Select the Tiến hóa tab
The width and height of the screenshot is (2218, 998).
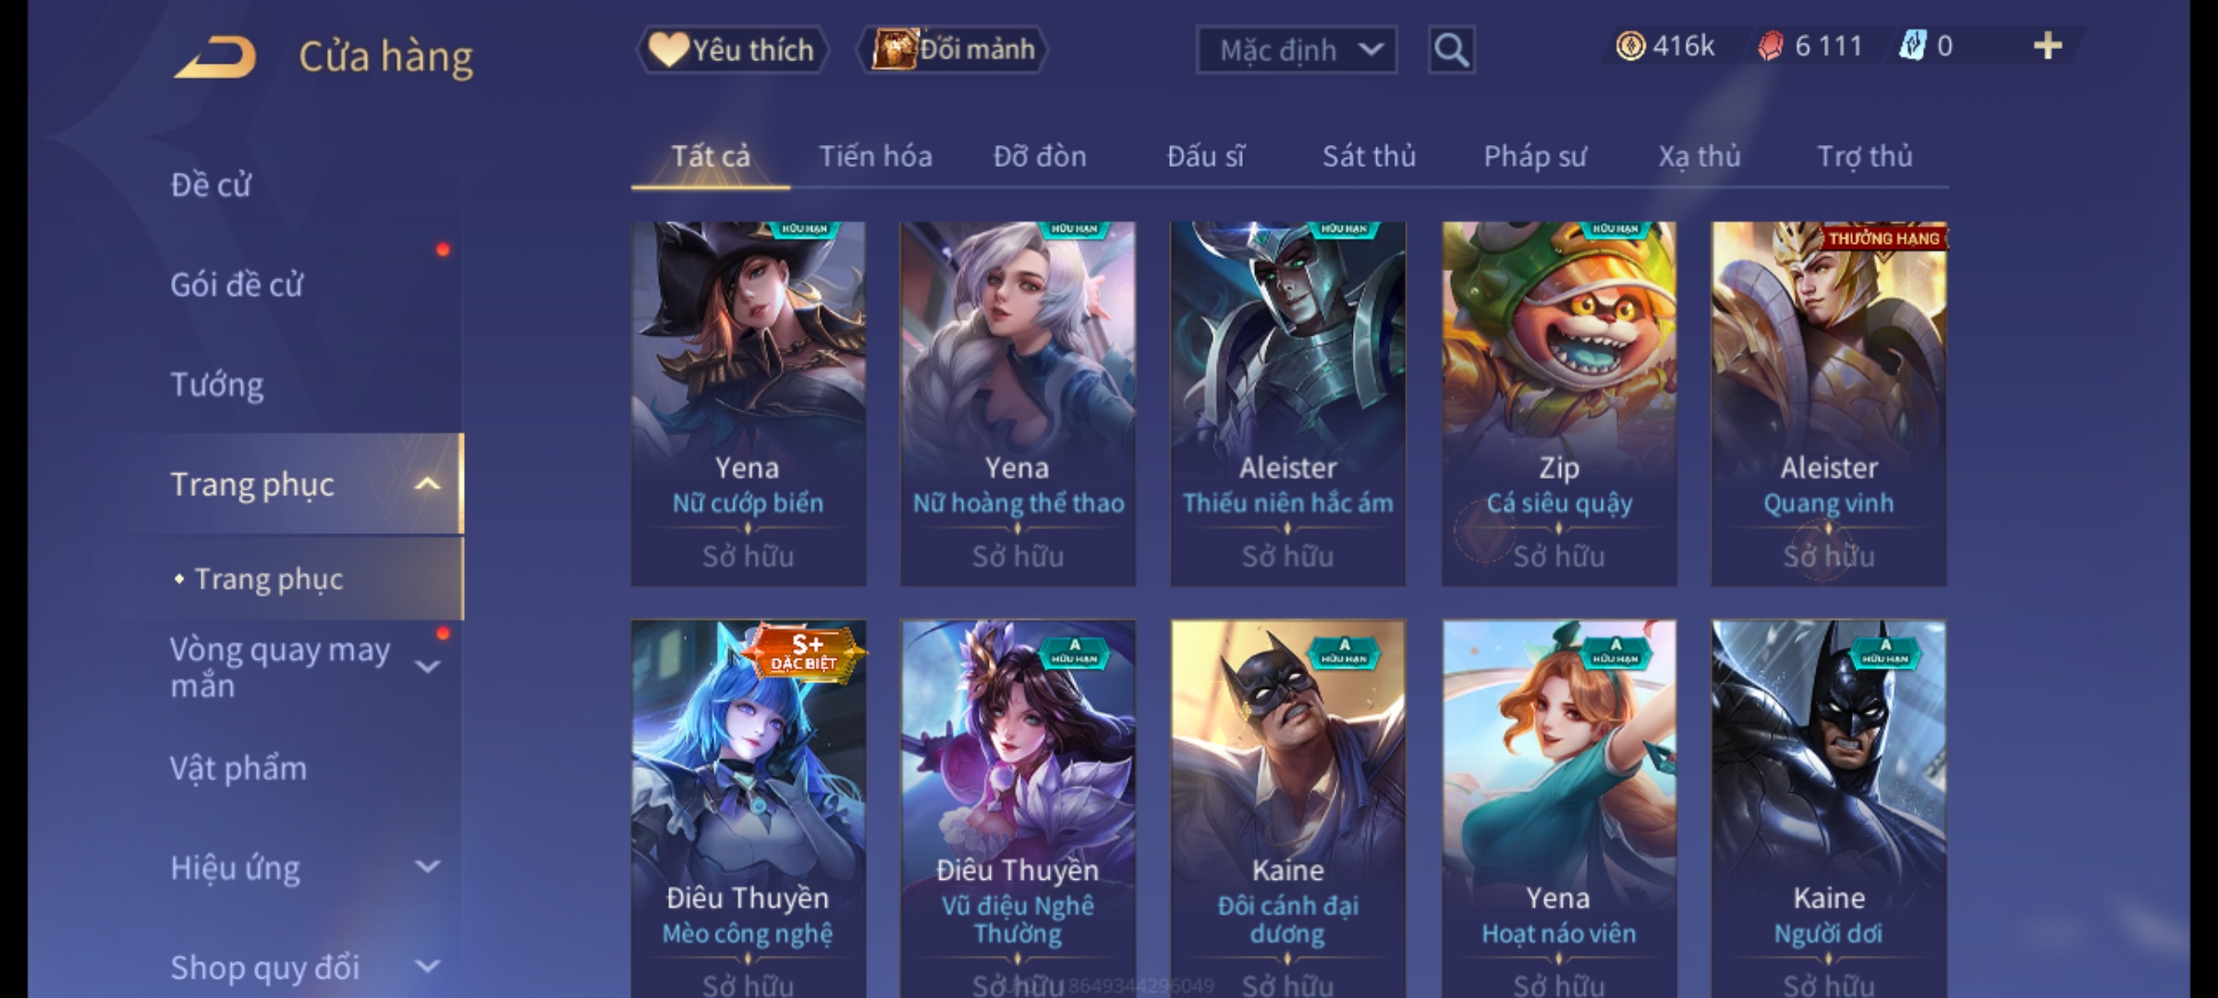click(875, 156)
